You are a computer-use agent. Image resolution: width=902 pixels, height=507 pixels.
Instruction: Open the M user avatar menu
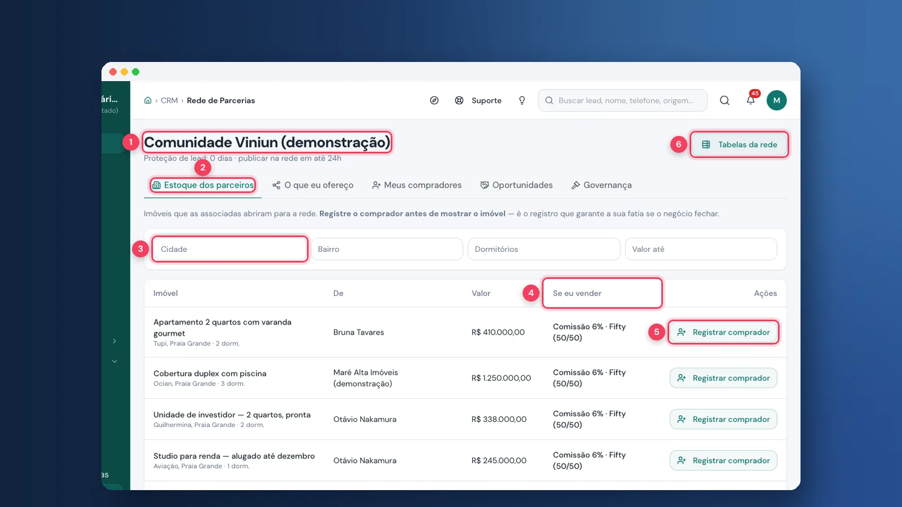(776, 100)
